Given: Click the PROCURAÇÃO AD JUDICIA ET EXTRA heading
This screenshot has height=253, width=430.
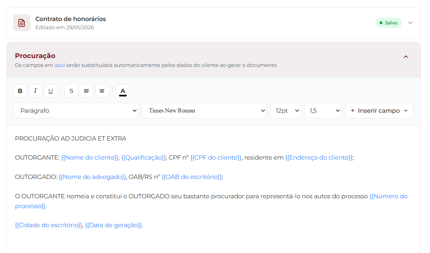Looking at the screenshot, I should tap(71, 139).
